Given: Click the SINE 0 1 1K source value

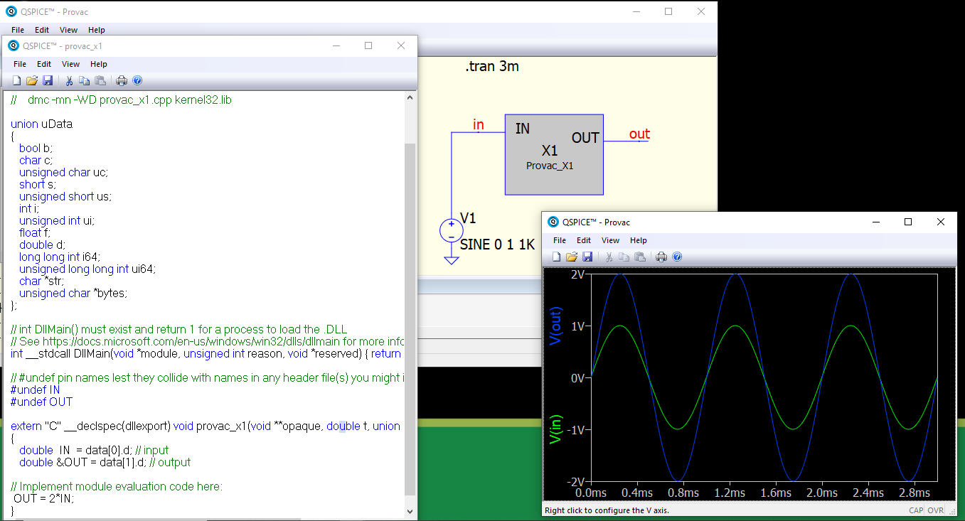Looking at the screenshot, I should click(497, 245).
